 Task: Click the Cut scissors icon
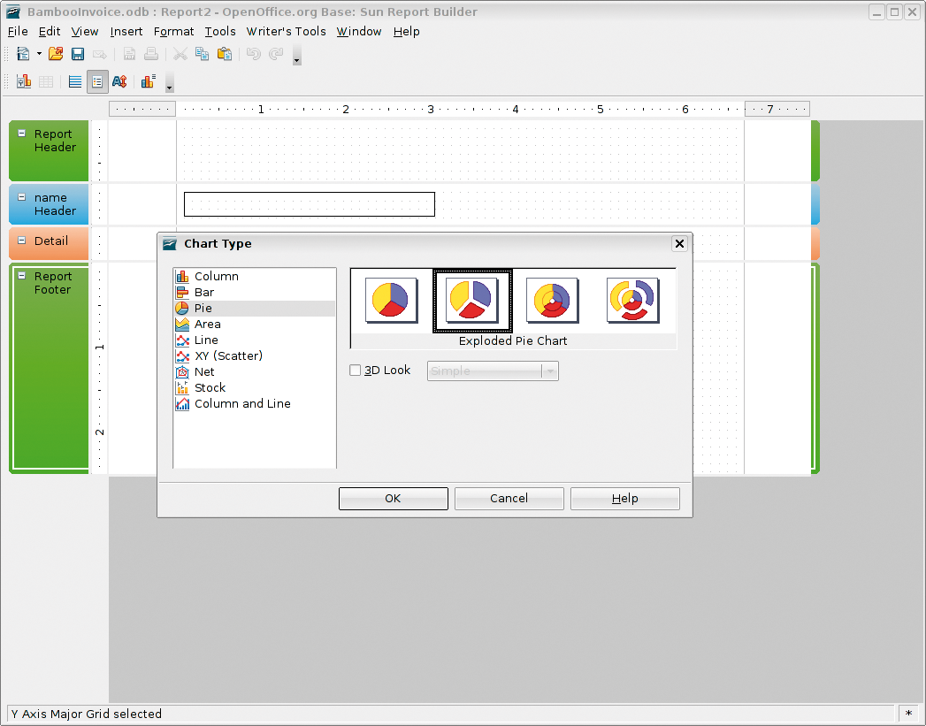(180, 54)
